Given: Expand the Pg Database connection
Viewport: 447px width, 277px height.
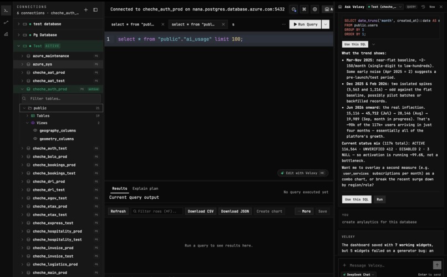Looking at the screenshot, I should point(18,35).
